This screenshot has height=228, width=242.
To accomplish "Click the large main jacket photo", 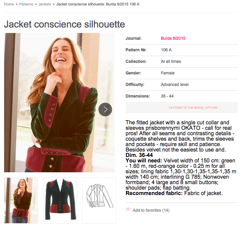I will coord(59,103).
